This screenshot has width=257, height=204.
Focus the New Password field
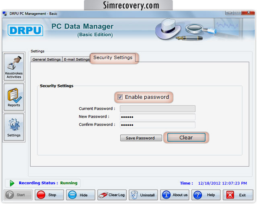click(158, 117)
